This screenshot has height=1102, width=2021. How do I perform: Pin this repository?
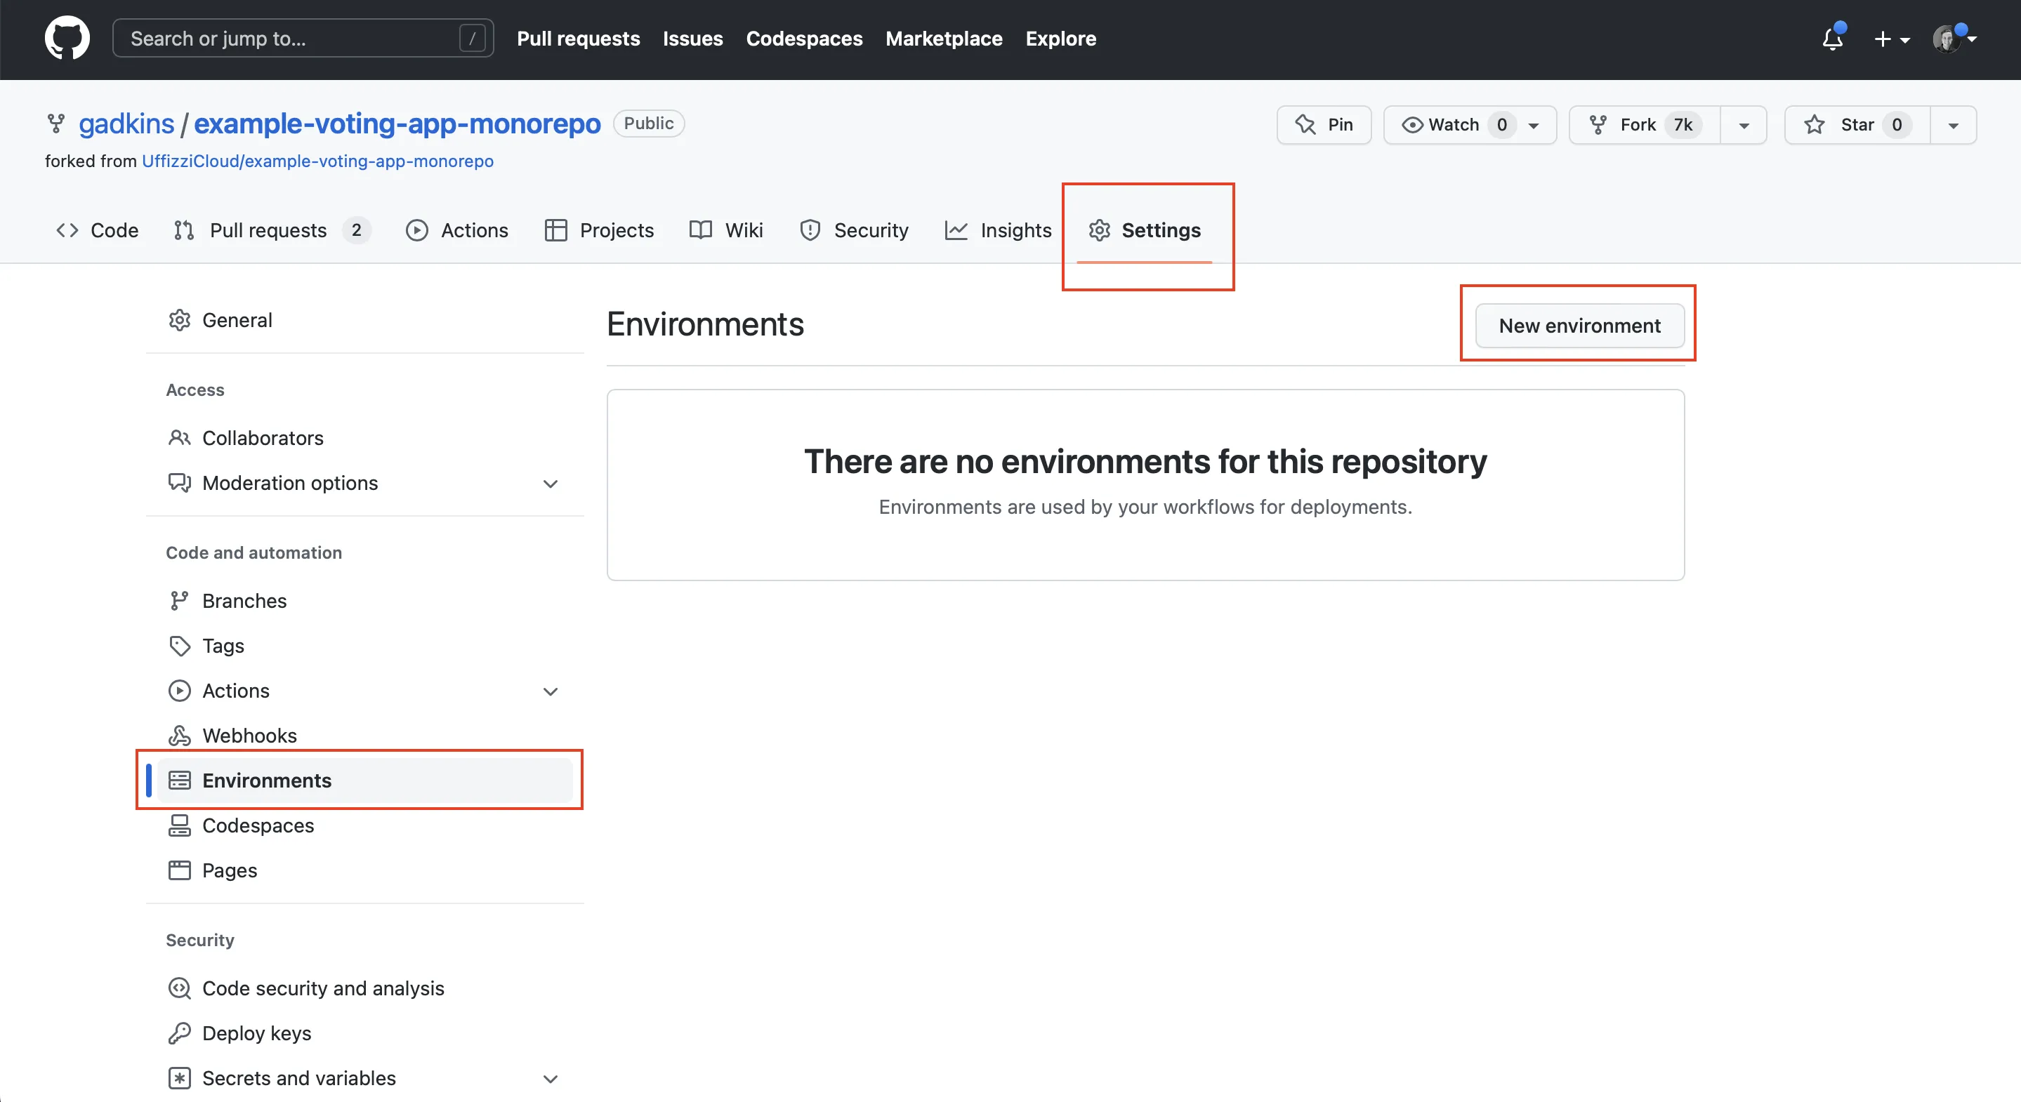coord(1324,125)
